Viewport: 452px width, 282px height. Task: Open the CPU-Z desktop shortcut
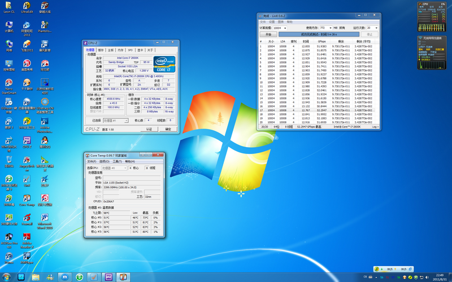point(27,142)
